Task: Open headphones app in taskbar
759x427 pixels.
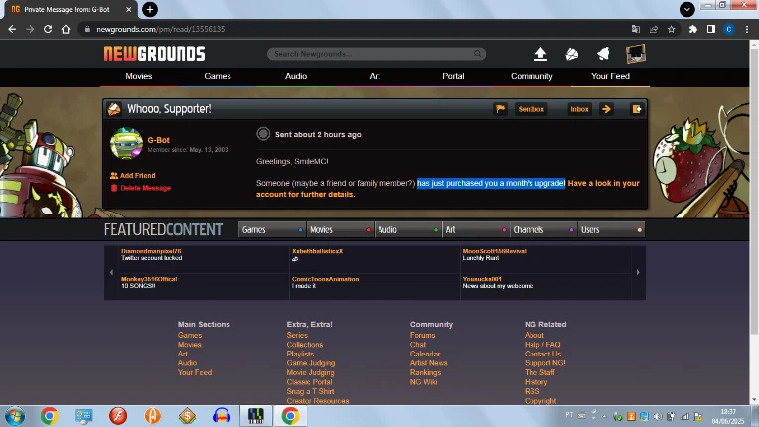Action: click(x=222, y=416)
